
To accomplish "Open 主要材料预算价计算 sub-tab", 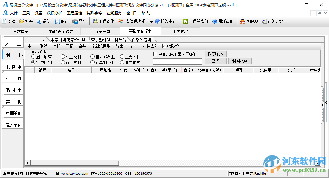I will tap(68, 40).
